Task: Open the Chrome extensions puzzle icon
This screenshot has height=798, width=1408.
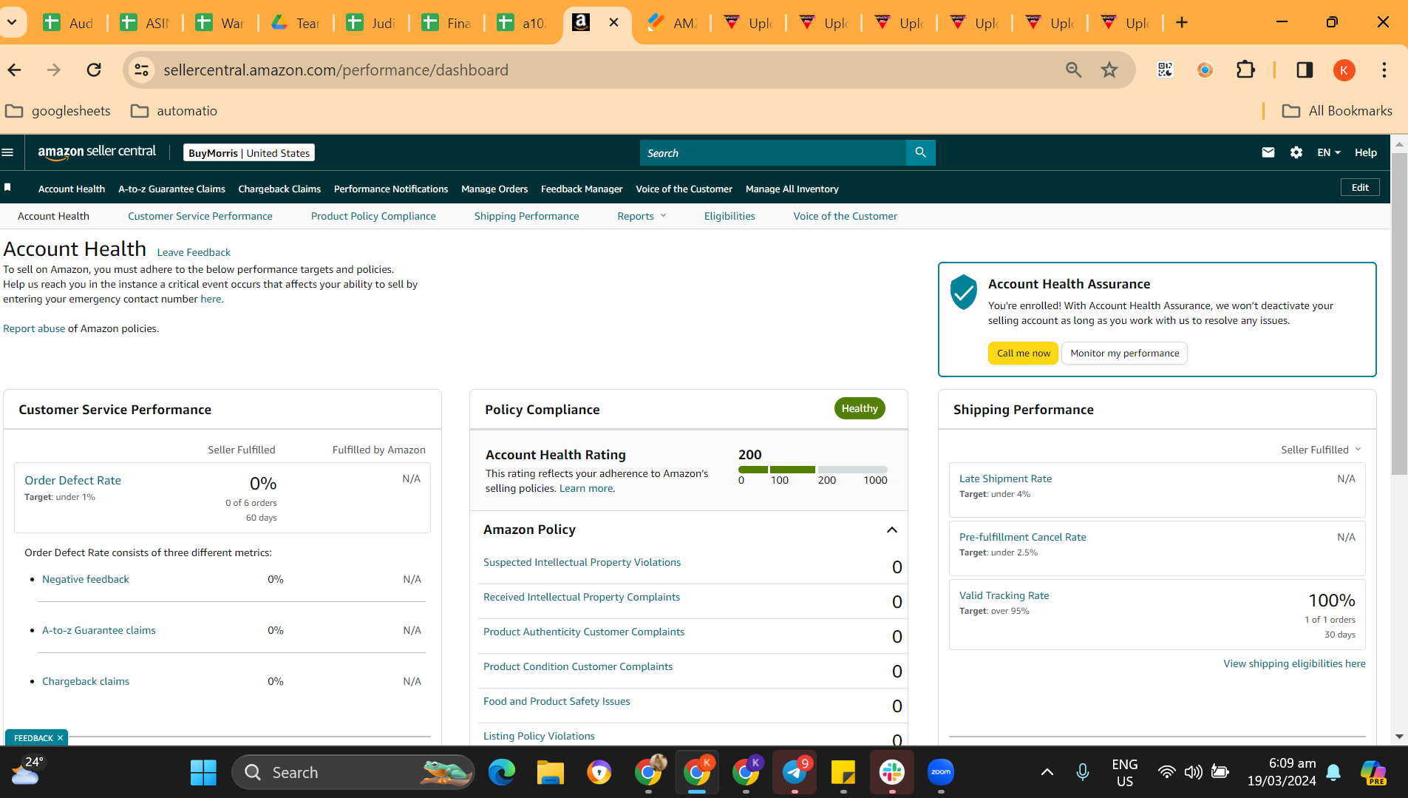Action: click(1245, 70)
